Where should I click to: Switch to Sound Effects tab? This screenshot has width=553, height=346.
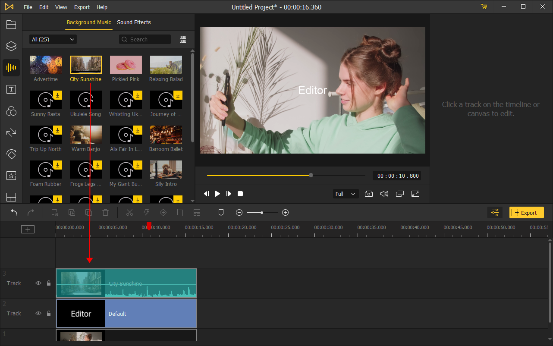click(134, 22)
